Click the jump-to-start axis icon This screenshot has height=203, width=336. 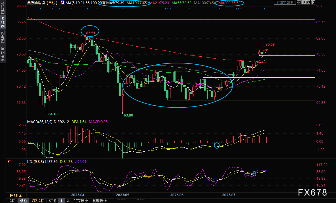(304, 3)
